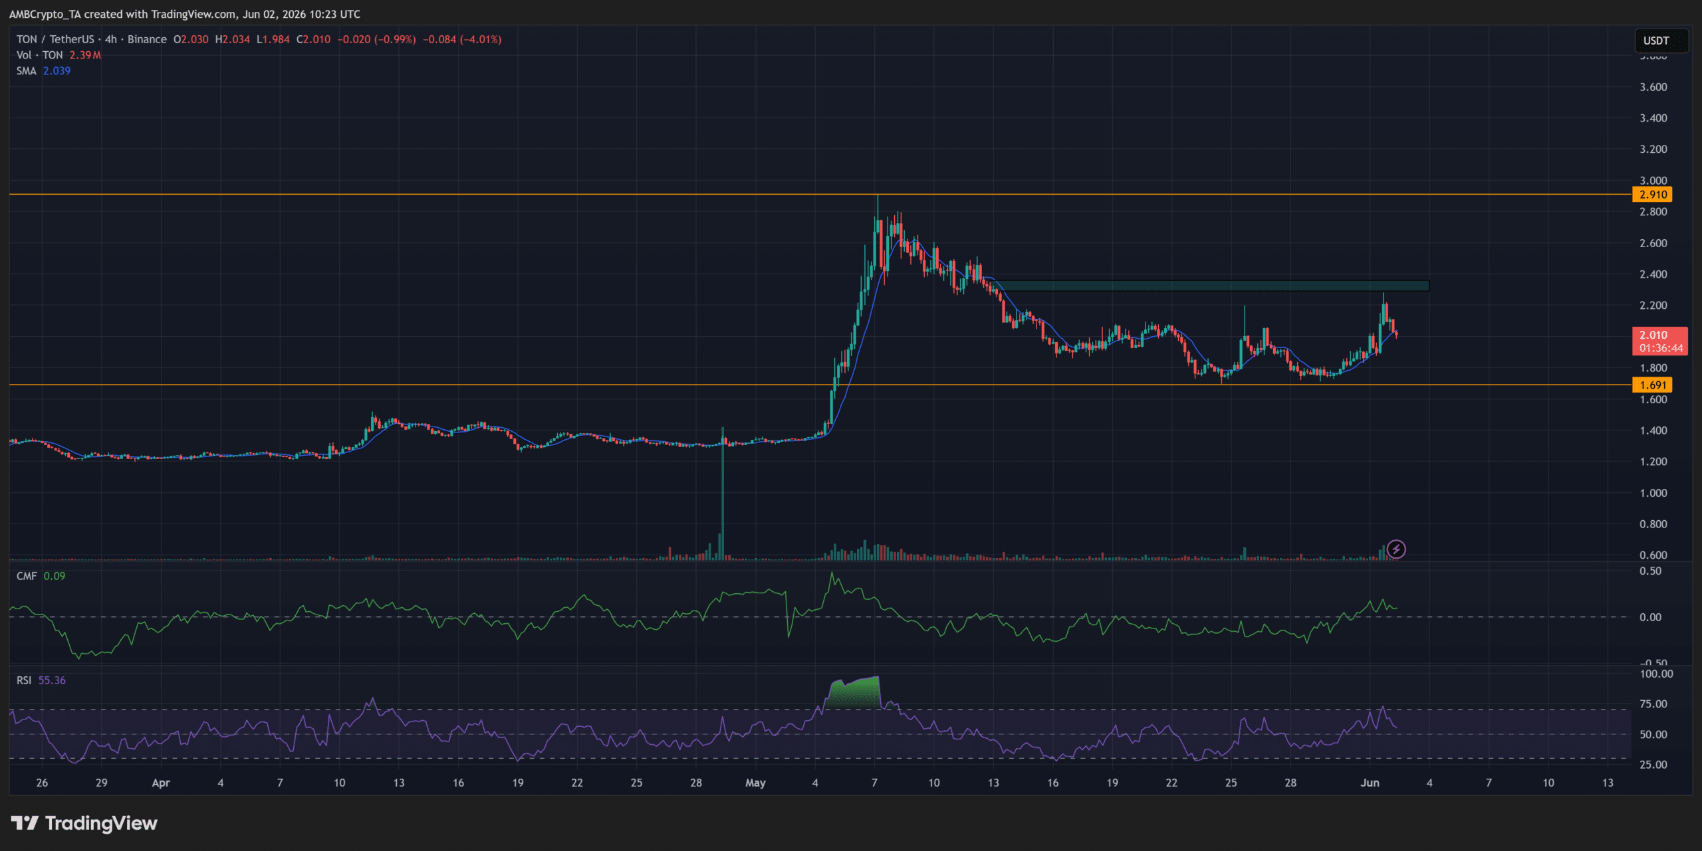This screenshot has height=851, width=1702.
Task: Click the 1.000 price scale label
Action: (1653, 493)
